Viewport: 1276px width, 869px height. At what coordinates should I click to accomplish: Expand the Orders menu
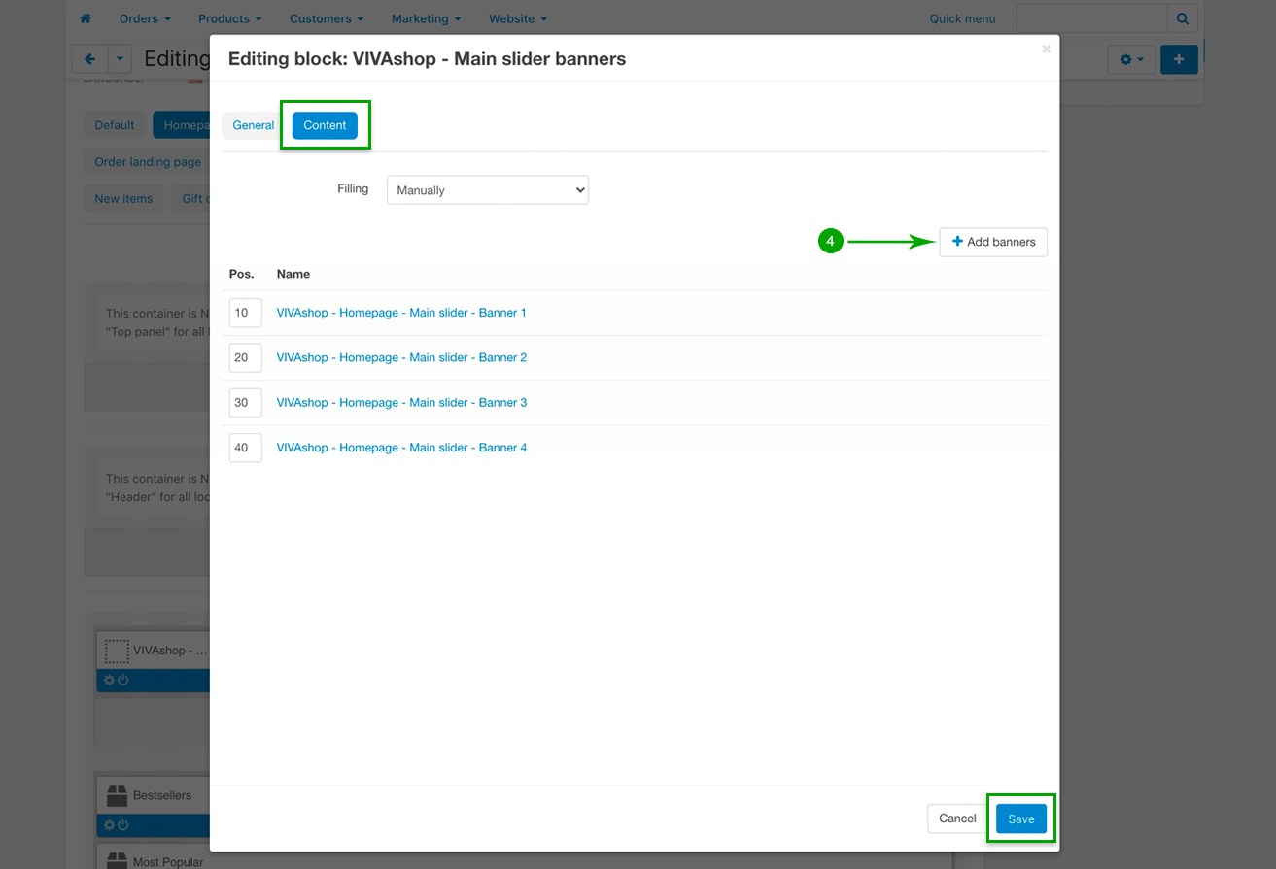coord(145,18)
